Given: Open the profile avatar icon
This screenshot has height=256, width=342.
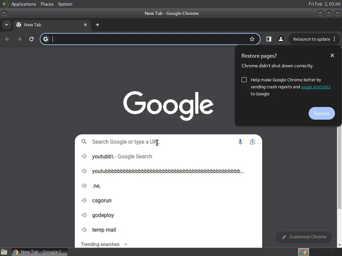Looking at the screenshot, I should point(281,39).
